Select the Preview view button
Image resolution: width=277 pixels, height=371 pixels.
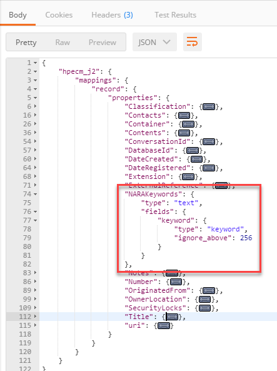tap(102, 43)
